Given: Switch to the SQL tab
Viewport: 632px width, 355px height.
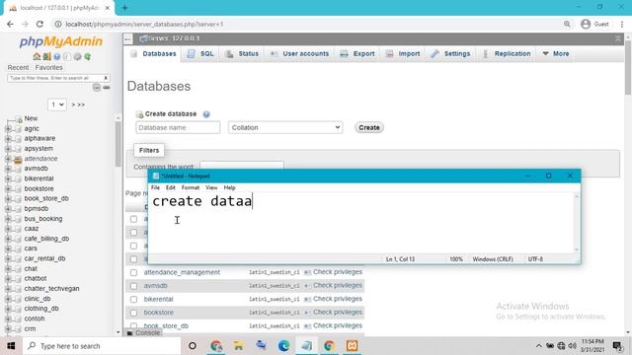Looking at the screenshot, I should coord(200,53).
